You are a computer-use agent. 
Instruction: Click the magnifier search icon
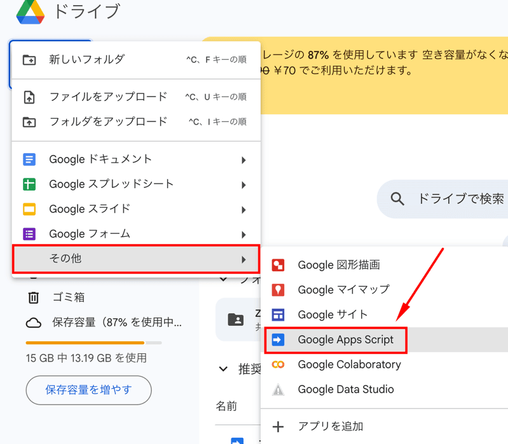click(397, 199)
